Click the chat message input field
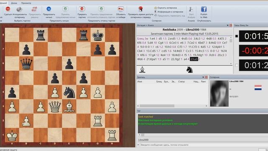 pos(204,145)
